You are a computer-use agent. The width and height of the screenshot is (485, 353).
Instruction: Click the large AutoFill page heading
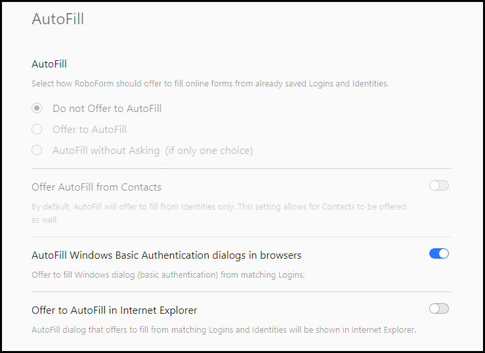pos(58,19)
